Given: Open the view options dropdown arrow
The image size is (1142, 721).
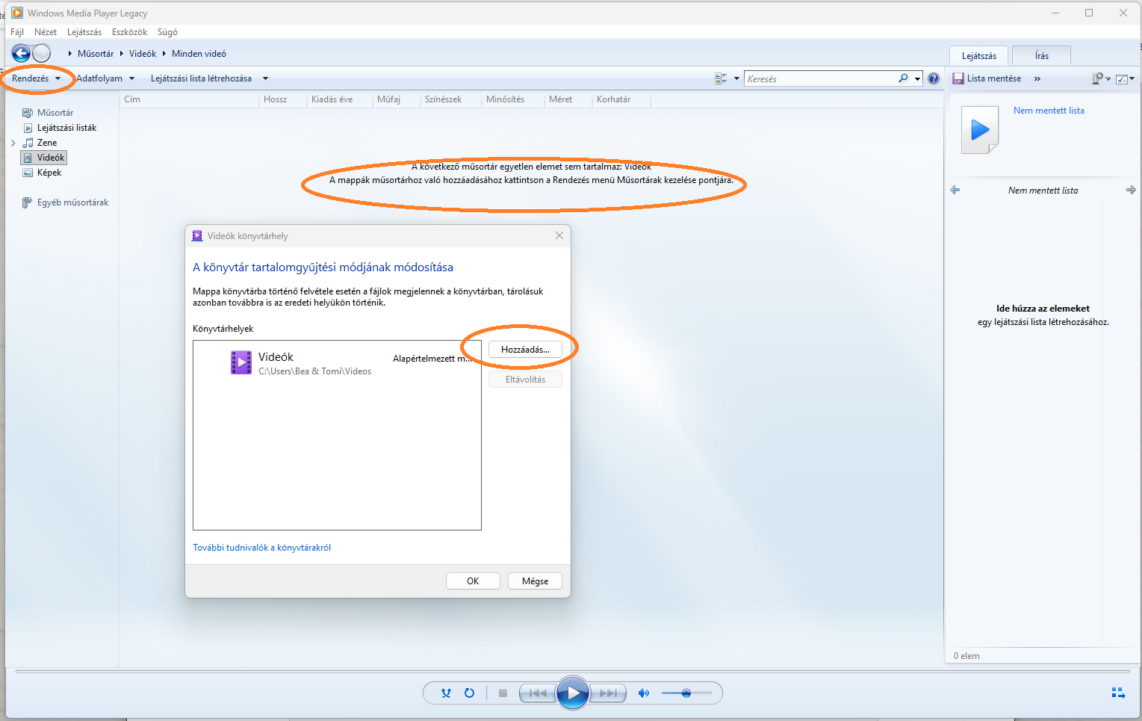Looking at the screenshot, I should pos(736,78).
